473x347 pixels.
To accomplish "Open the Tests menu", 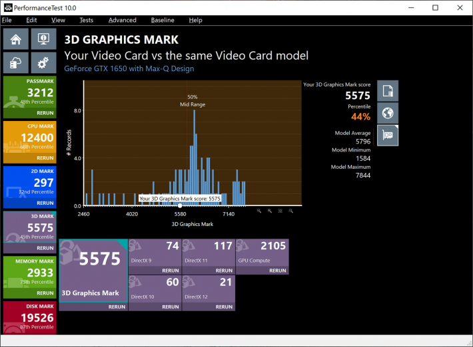I will click(x=86, y=20).
